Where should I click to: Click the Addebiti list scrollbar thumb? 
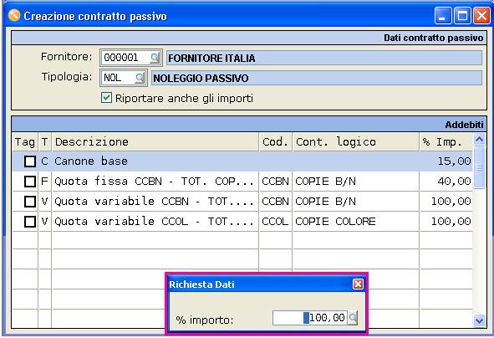click(x=479, y=167)
